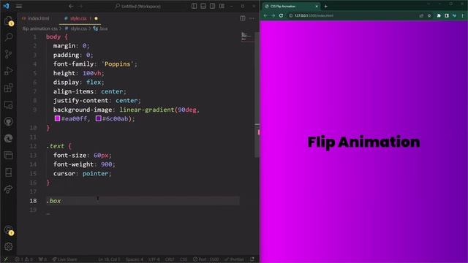Select CSS Flip Animation browser tab
This screenshot has width=468, height=263.
click(291, 7)
